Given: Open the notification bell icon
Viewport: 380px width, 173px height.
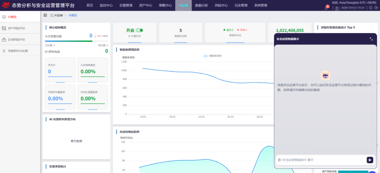Looking at the screenshot, I should click(326, 8).
